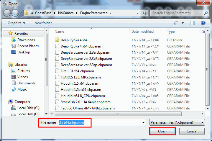This screenshot has width=212, height=141.
Task: Expand the recent pages dropdown arrow
Action: (21, 13)
